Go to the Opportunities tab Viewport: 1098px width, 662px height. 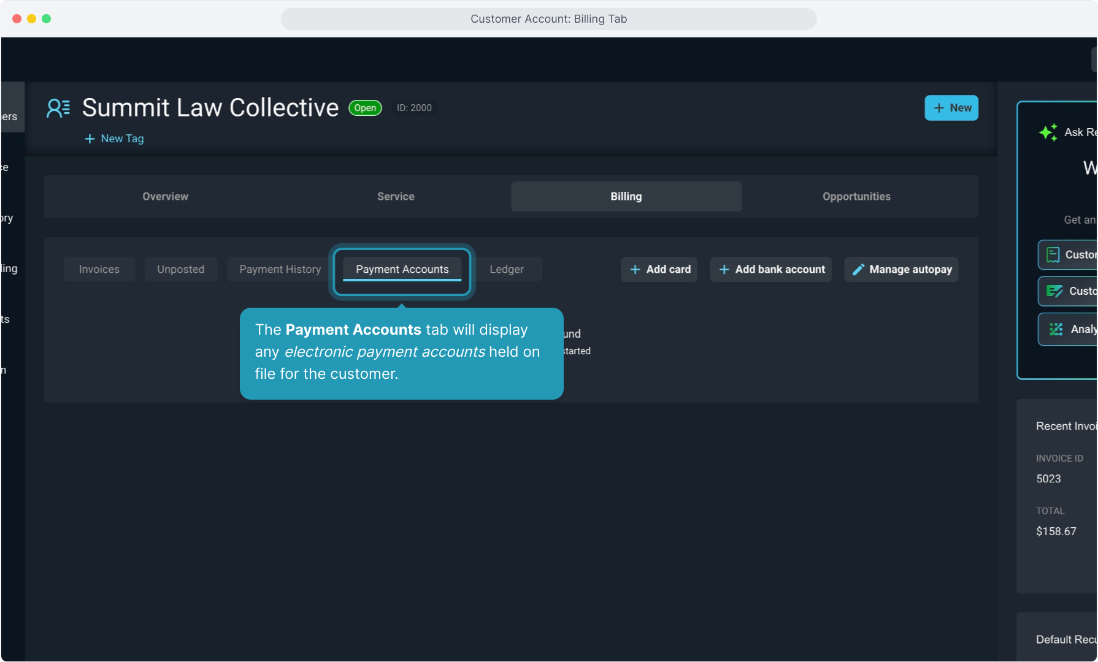click(x=856, y=197)
